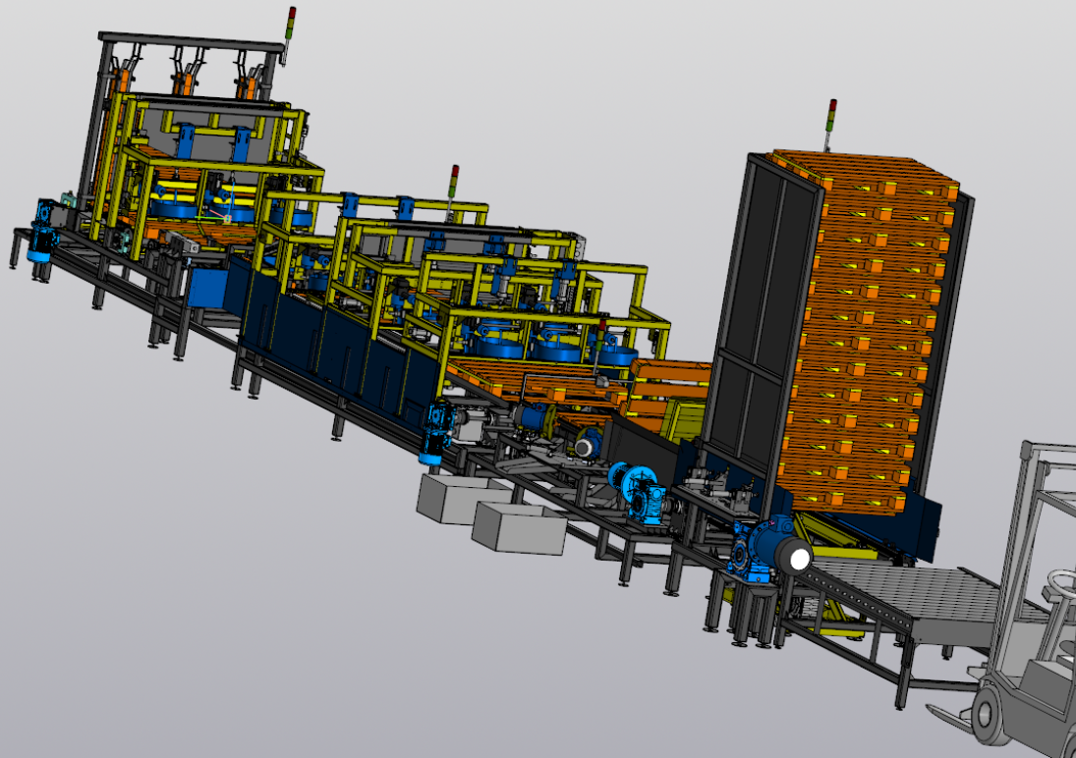Click the signal light on the top-left gantry
Image resolution: width=1076 pixels, height=758 pixels.
[290, 24]
